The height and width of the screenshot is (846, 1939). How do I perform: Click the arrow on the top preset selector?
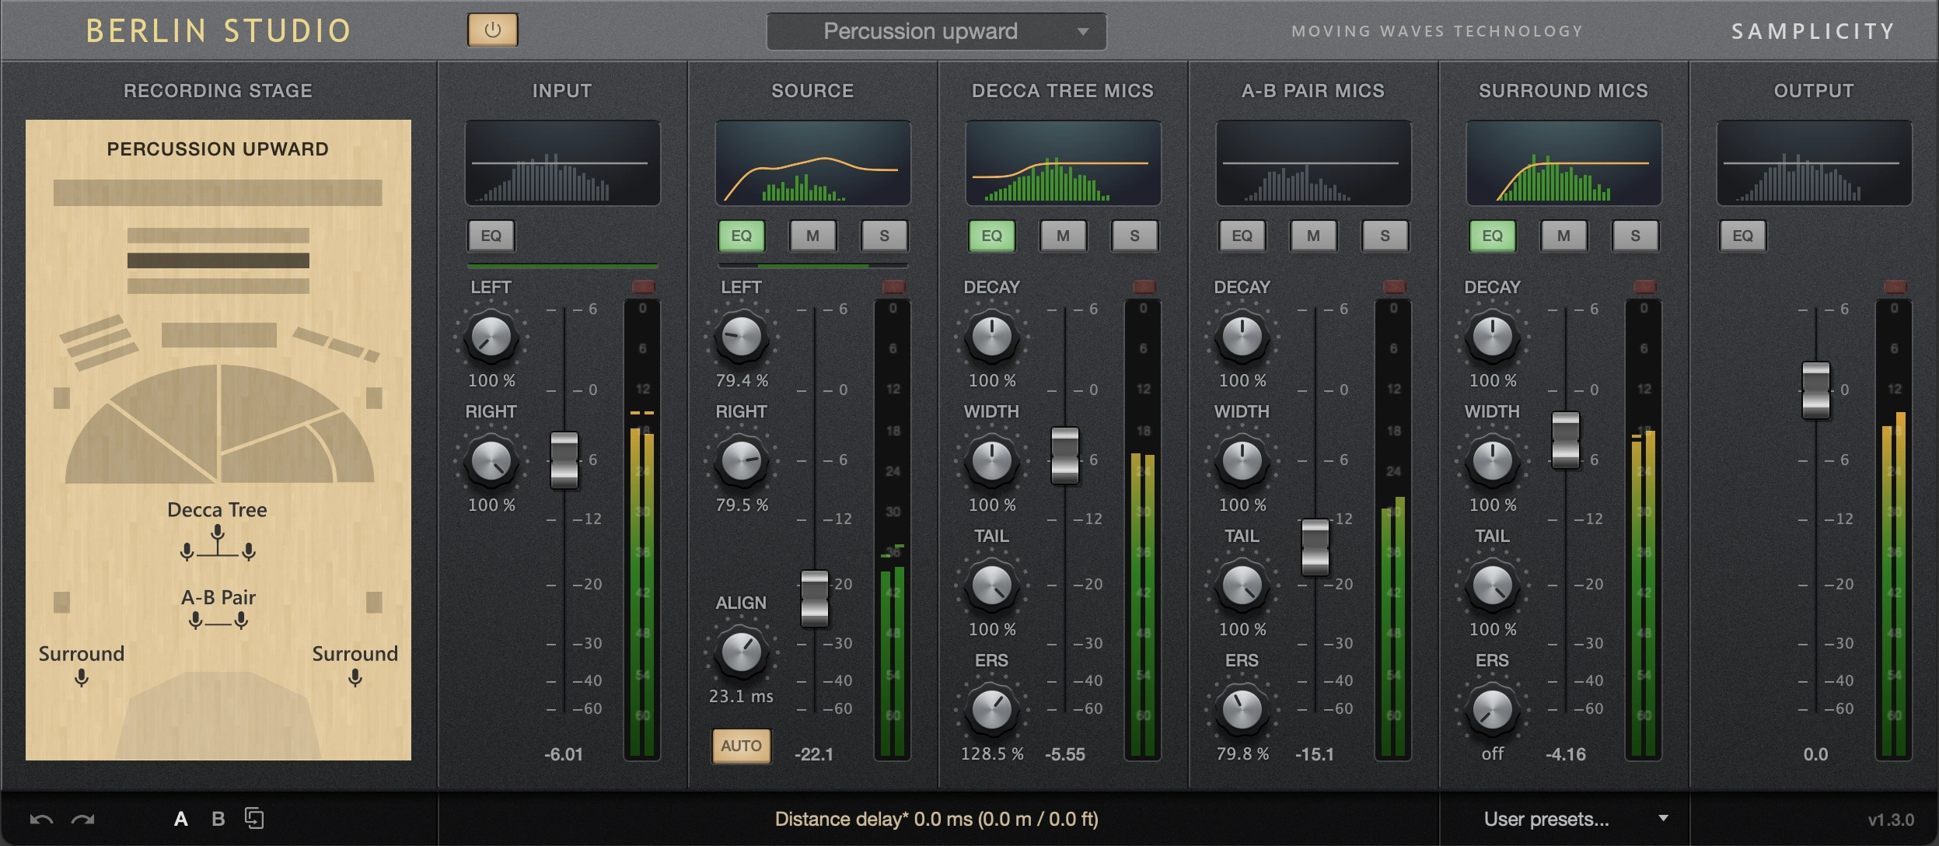(x=1083, y=32)
